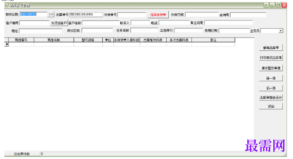Screen dimensions: 293x159
Task: Click the 重填出库单 button
Action: coord(271,48)
